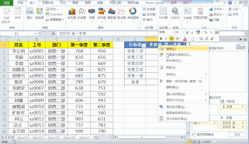This screenshot has width=249, height=144.
Task: Insert a Pie chart (饼图)
Action: point(92,14)
